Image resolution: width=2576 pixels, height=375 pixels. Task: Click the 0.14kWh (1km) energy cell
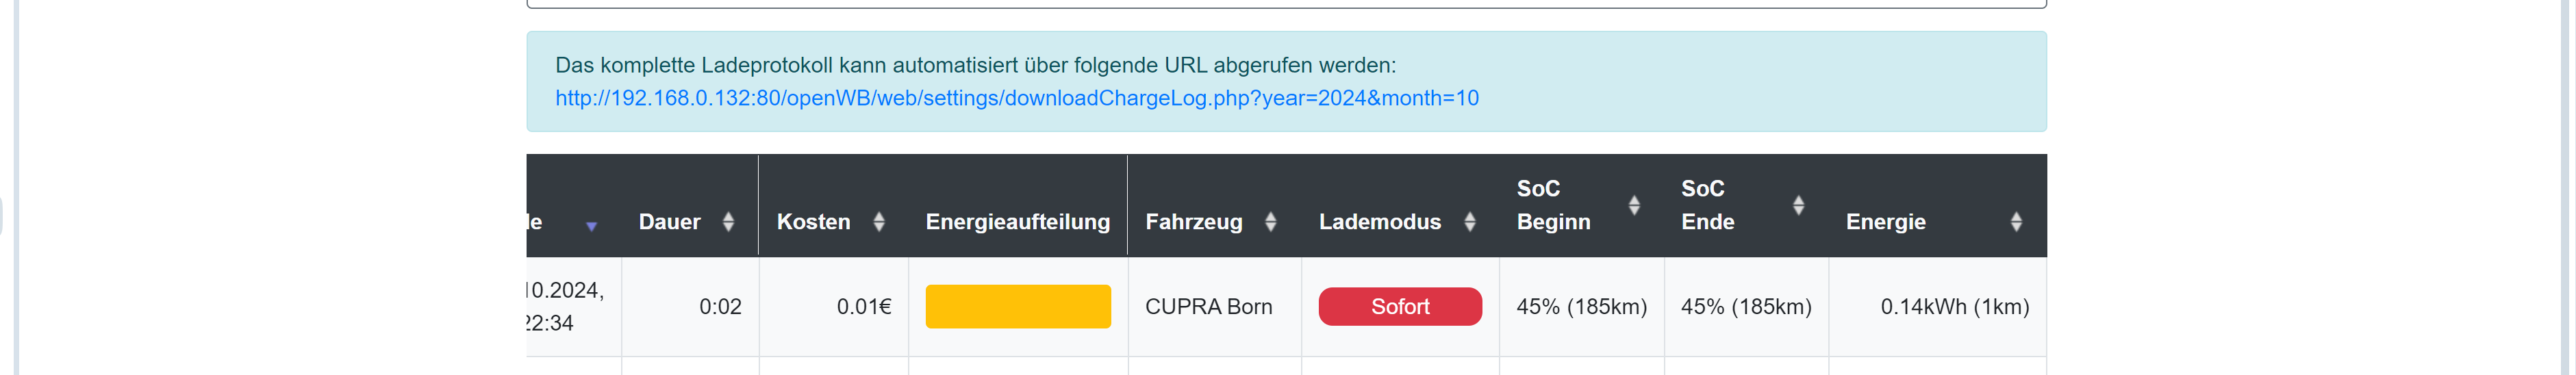click(1954, 307)
